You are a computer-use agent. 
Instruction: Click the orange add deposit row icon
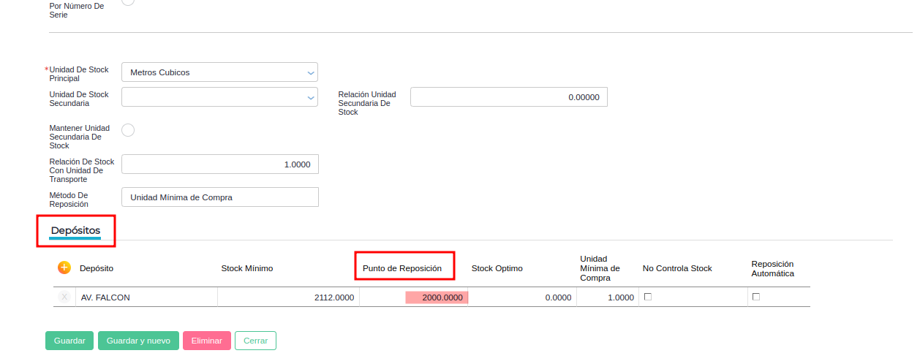64,268
